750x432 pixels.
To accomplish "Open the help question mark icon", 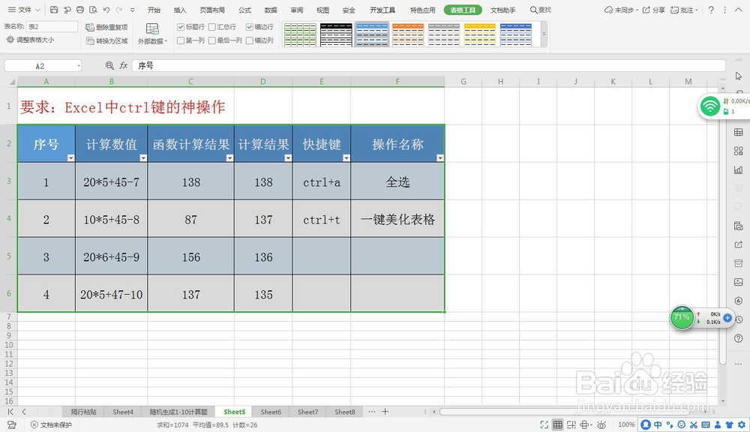I will click(x=711, y=10).
